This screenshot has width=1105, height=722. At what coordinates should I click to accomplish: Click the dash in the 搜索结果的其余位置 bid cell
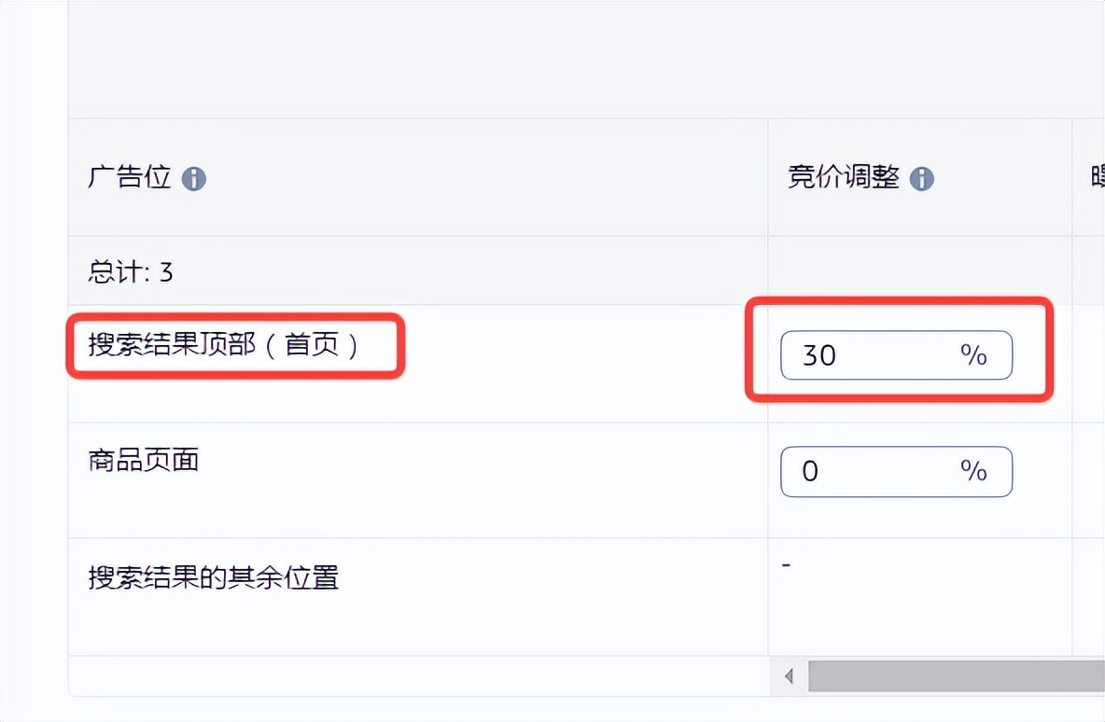(x=786, y=565)
